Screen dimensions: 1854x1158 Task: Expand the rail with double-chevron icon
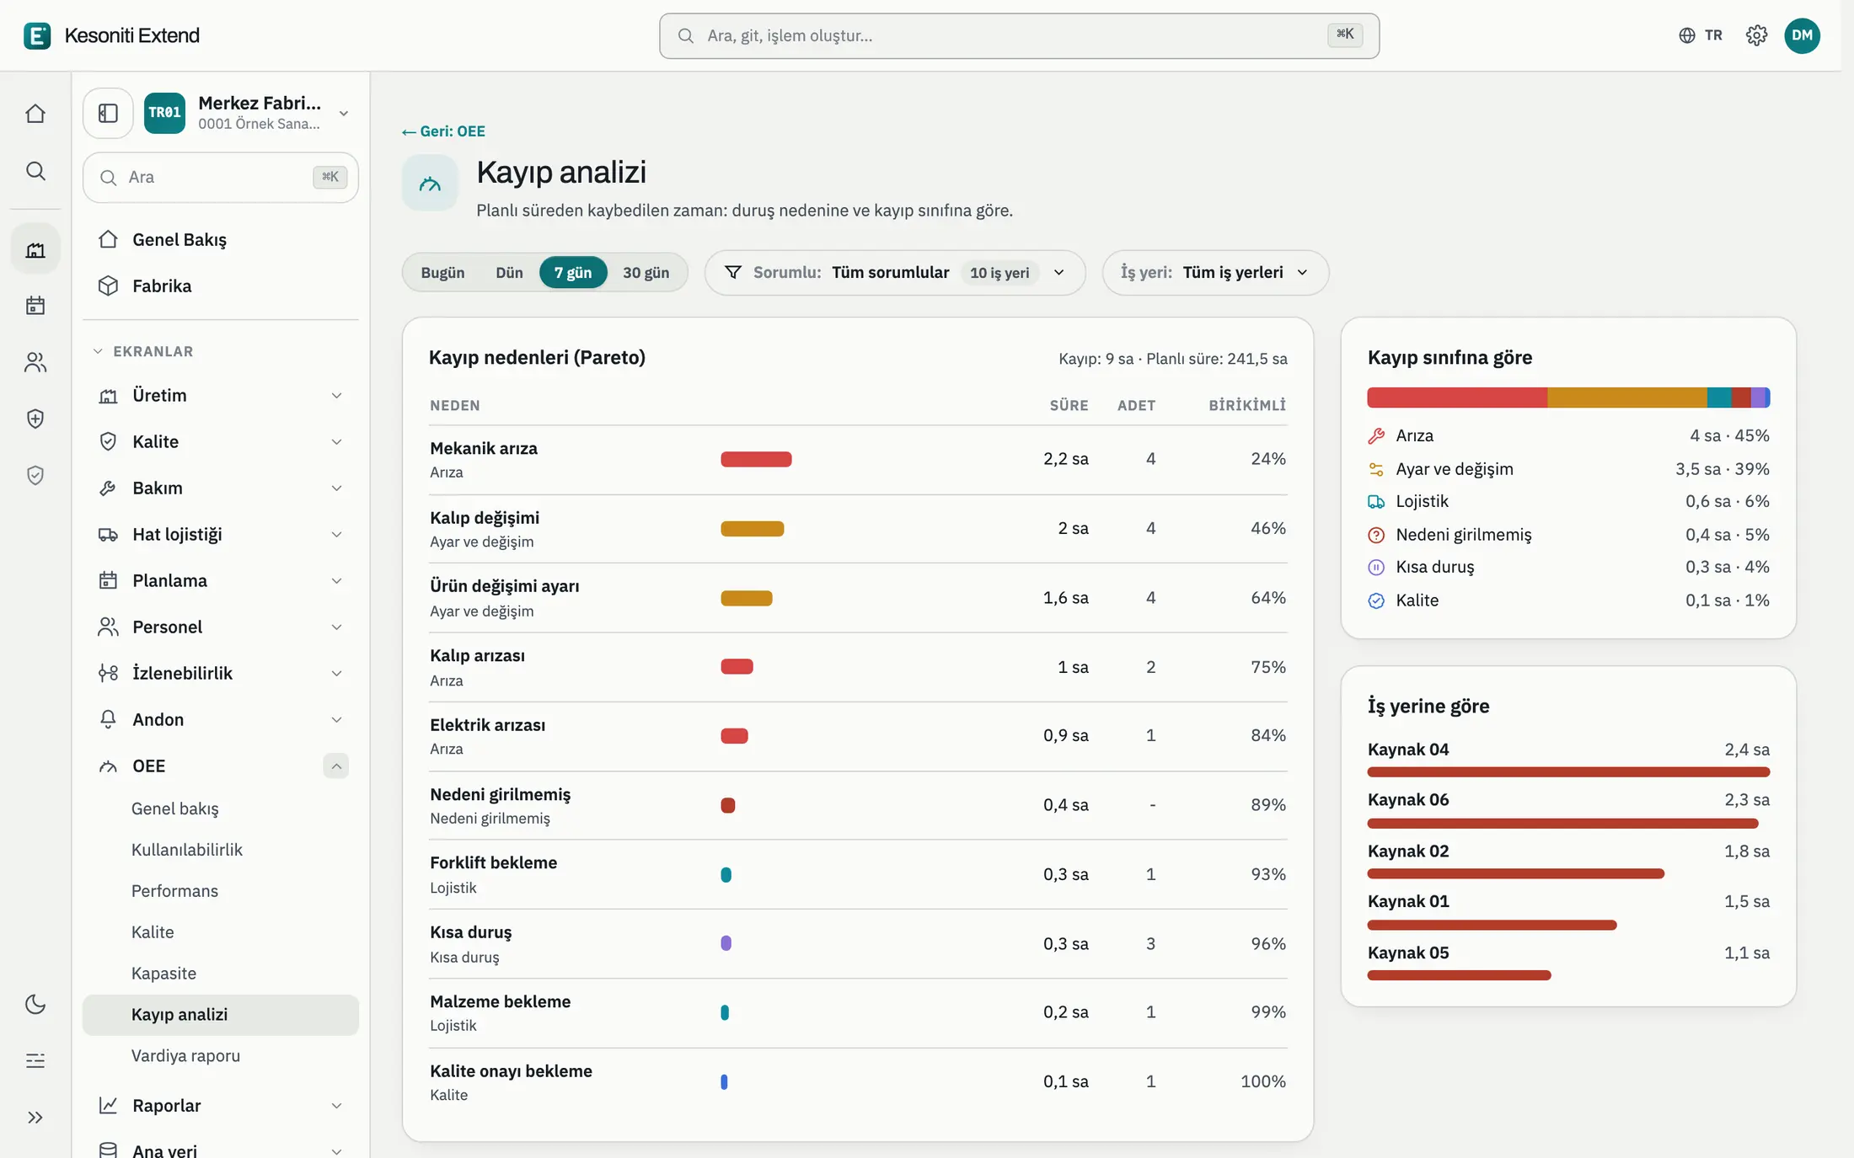click(35, 1118)
